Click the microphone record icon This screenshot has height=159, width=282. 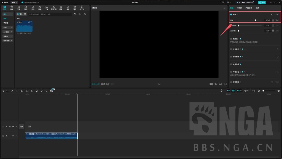coord(221,91)
